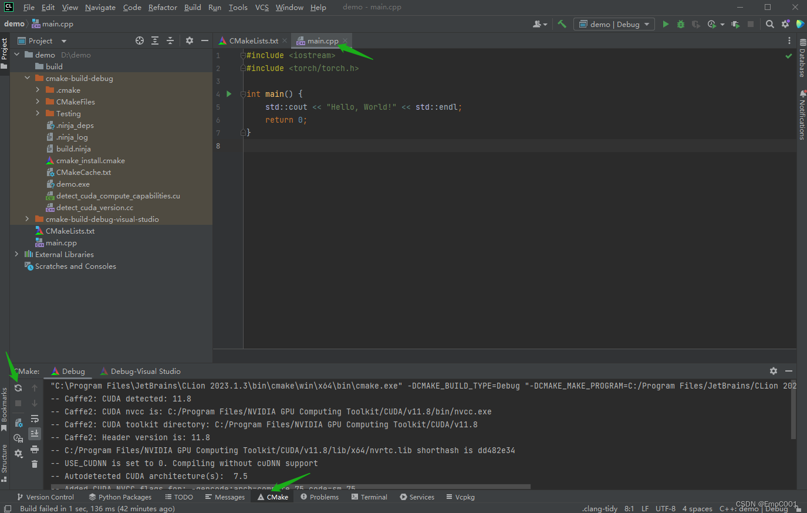Hide the CMake tool window
The width and height of the screenshot is (807, 513).
point(789,371)
